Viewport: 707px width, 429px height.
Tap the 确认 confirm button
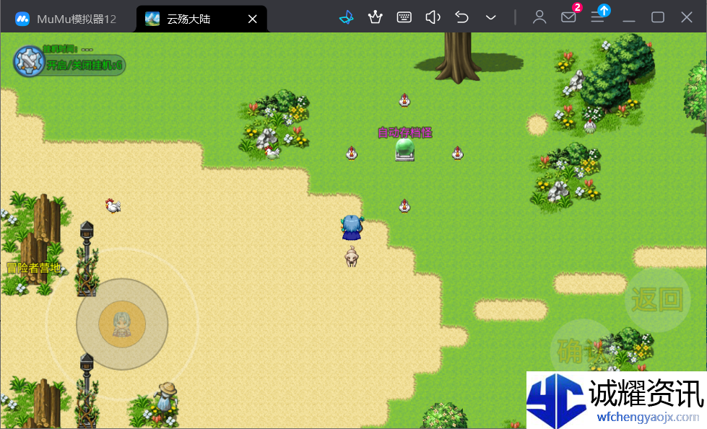point(583,351)
